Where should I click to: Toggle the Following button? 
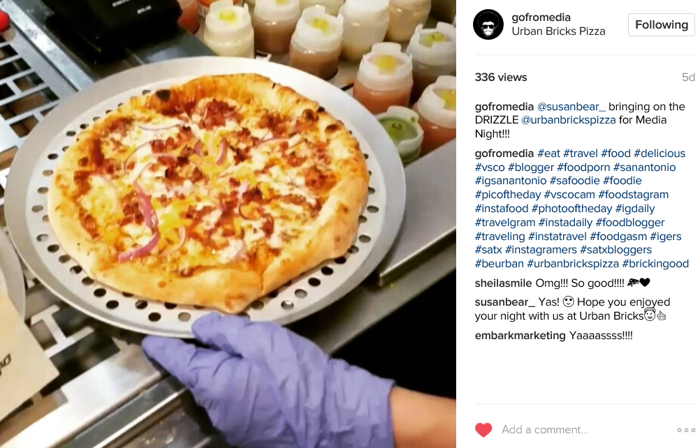click(661, 24)
